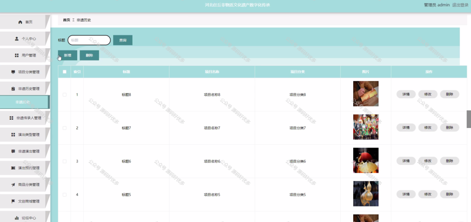Image resolution: width=471 pixels, height=222 pixels.
Task: Click 退出登录 logout link
Action: pyautogui.click(x=460, y=5)
